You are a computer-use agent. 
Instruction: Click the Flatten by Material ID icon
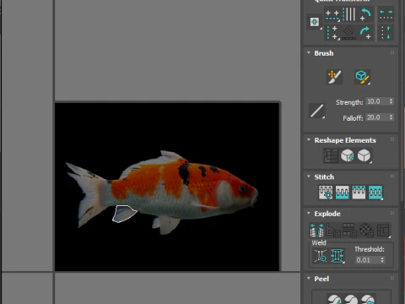[366, 231]
